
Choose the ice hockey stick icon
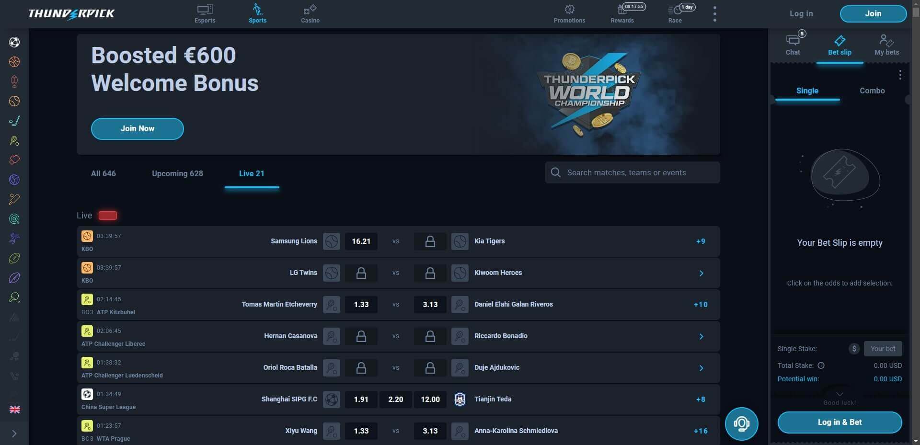(14, 121)
